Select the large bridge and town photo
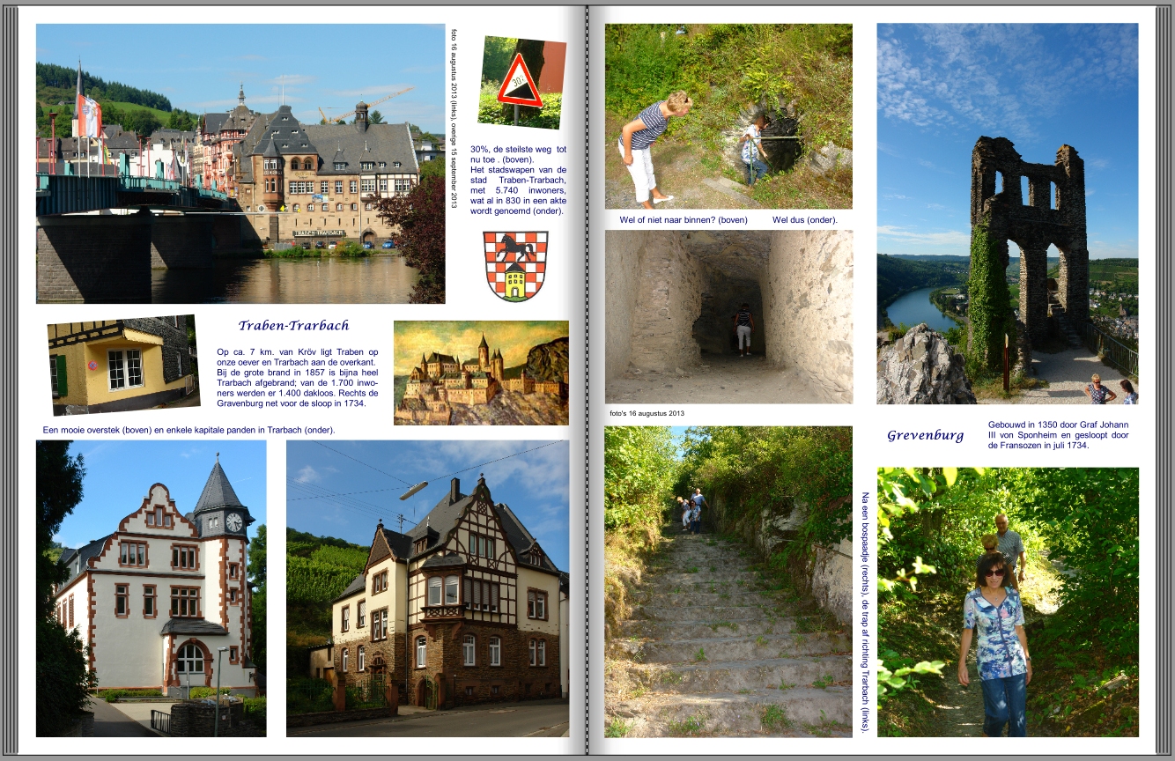The image size is (1175, 761). click(240, 164)
